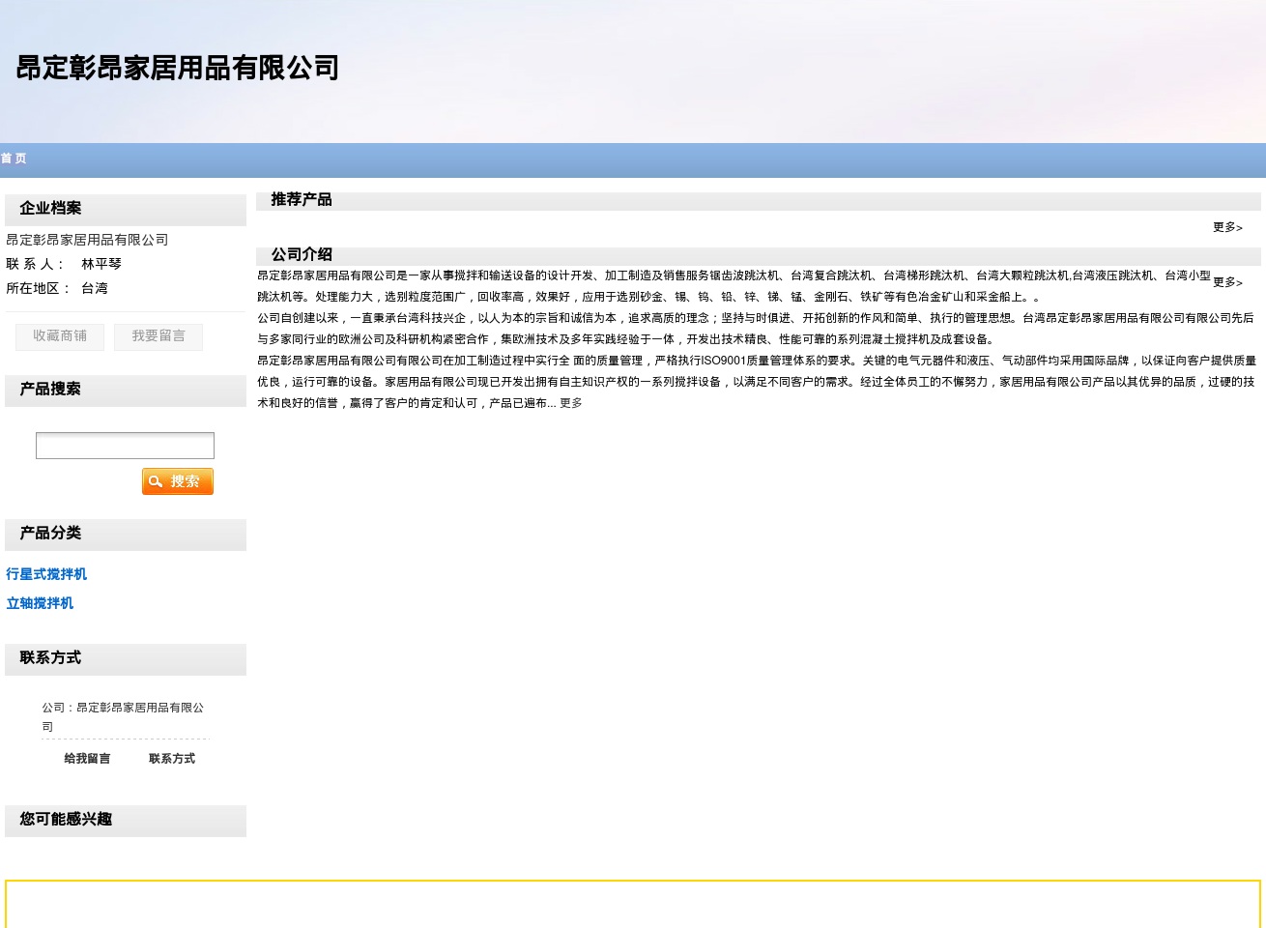
Task: Open the 行星式搅拌机 category link
Action: [x=46, y=574]
